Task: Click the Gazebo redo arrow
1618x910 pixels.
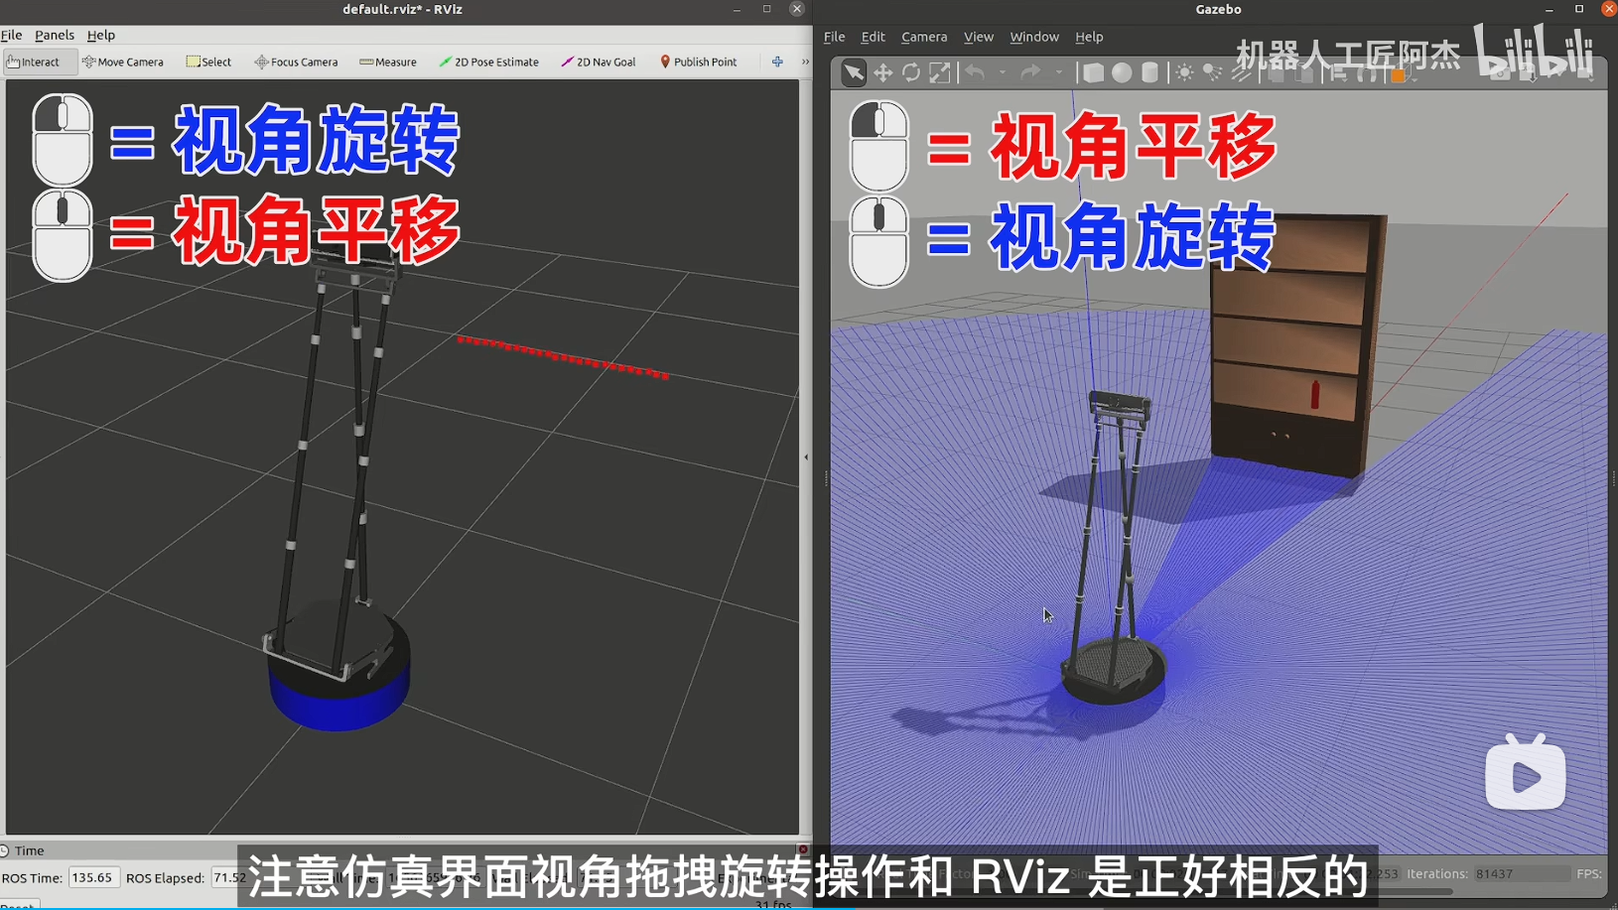Action: click(1031, 72)
